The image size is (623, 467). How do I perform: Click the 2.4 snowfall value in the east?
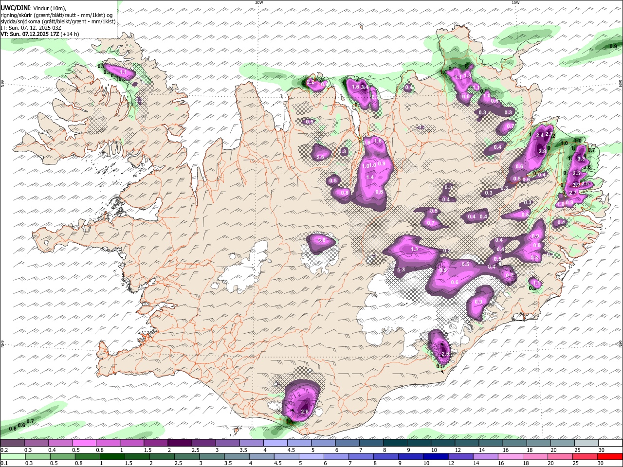[x=539, y=136]
